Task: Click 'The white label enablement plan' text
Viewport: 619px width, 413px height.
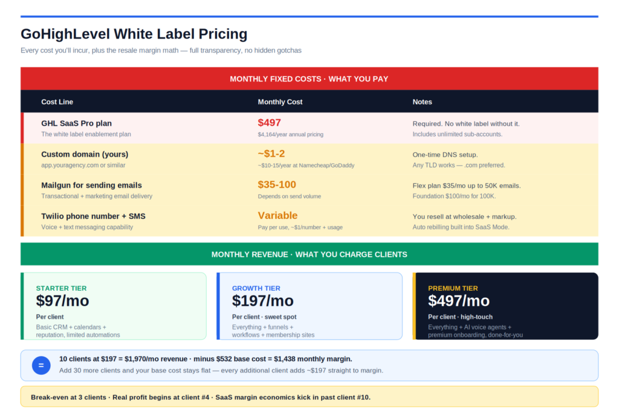Action: 86,134
